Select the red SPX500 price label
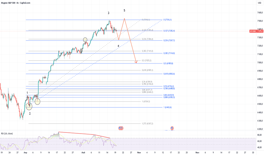264x155 pixels. 253,31
